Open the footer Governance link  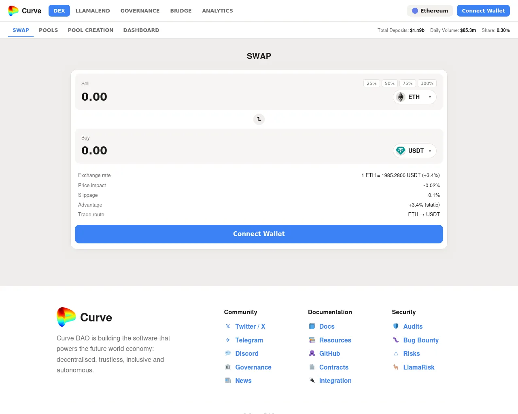[x=253, y=367]
